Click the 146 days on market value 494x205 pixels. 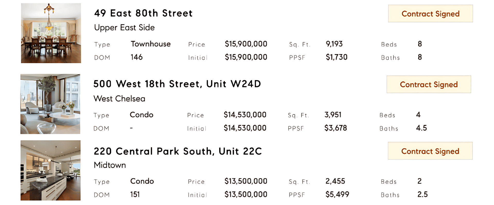click(x=137, y=57)
